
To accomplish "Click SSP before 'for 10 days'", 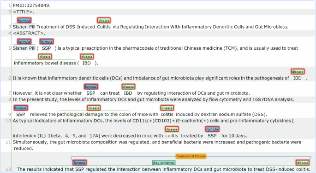I will (212, 136).
